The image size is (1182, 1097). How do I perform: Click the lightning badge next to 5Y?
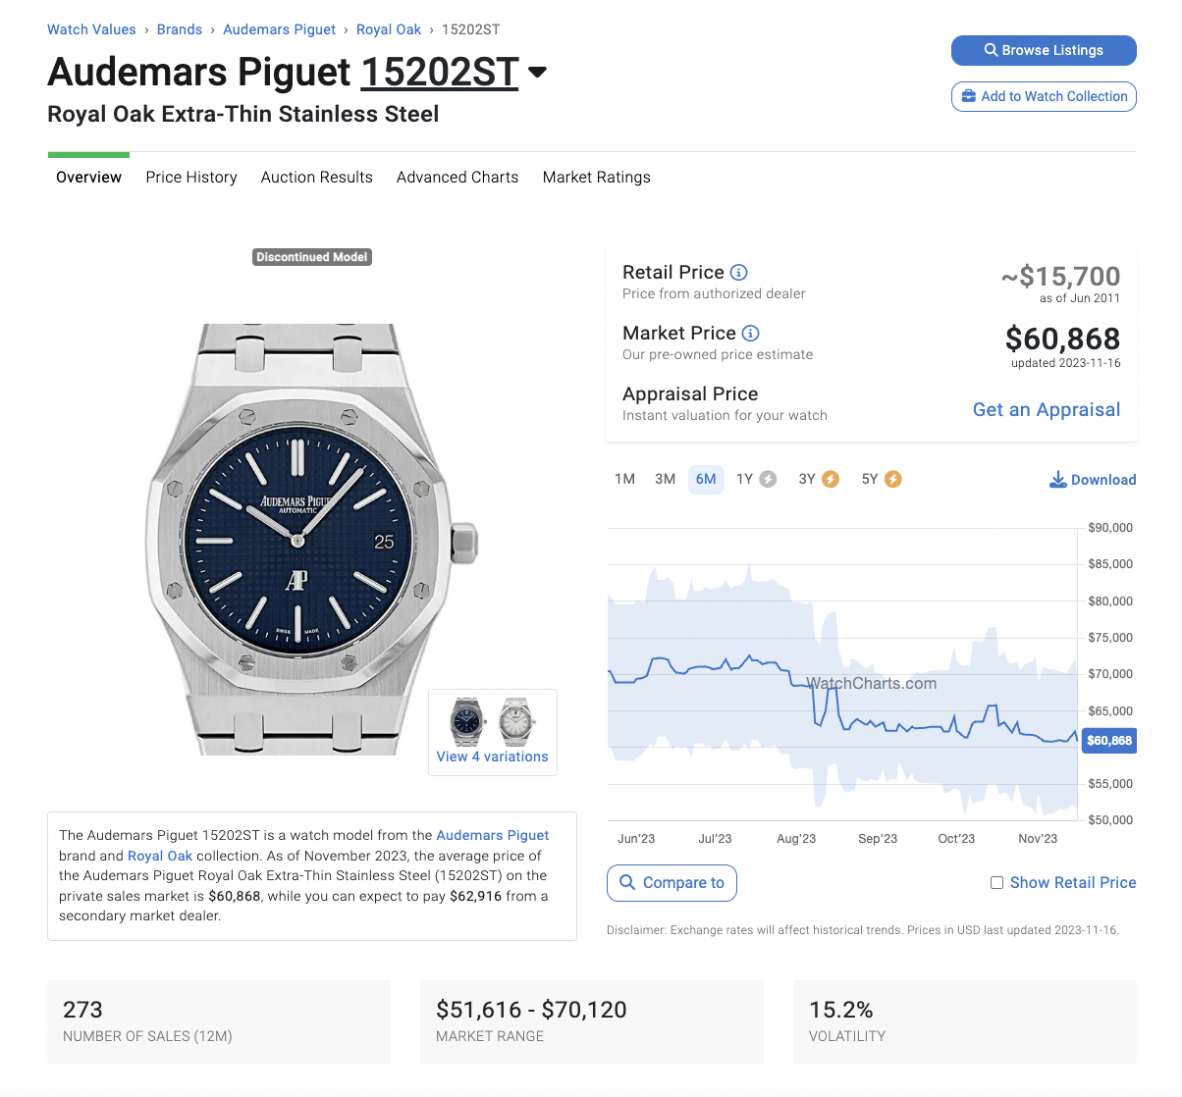[893, 479]
